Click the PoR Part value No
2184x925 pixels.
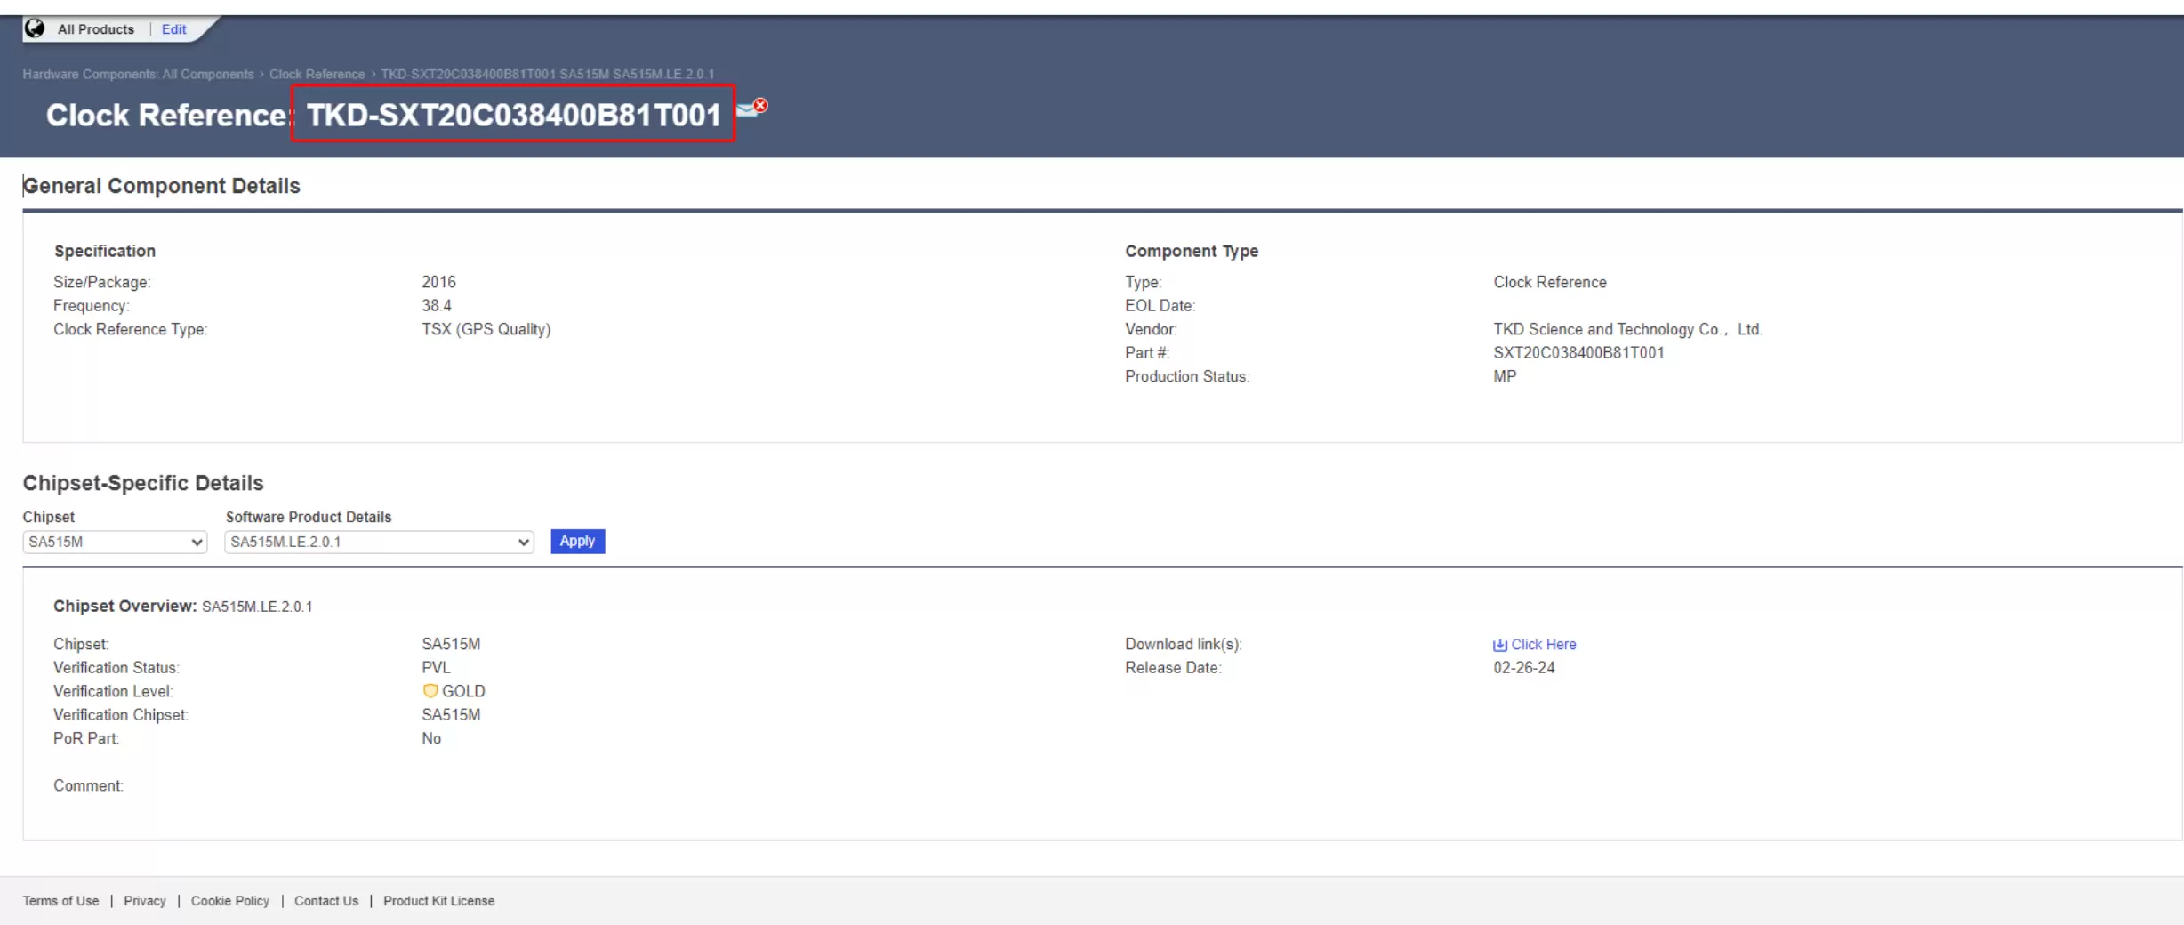(x=431, y=738)
